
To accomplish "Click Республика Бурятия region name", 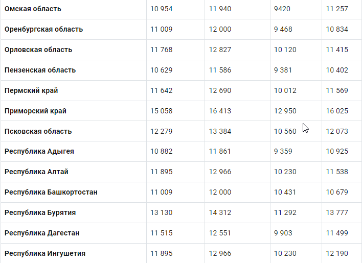I will [x=40, y=212].
